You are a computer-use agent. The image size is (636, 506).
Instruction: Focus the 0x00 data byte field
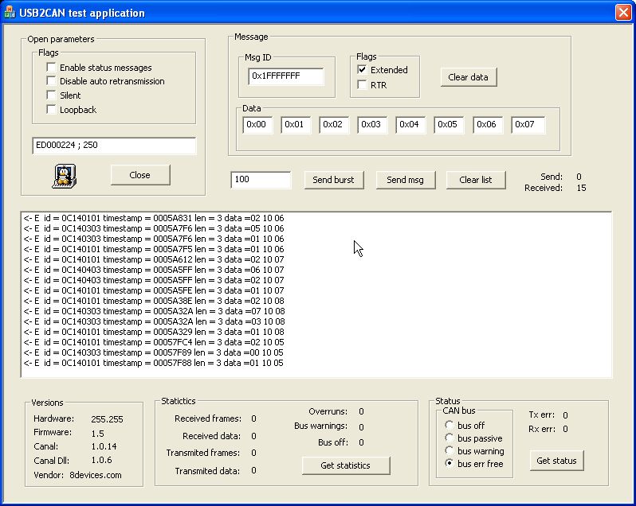point(258,125)
